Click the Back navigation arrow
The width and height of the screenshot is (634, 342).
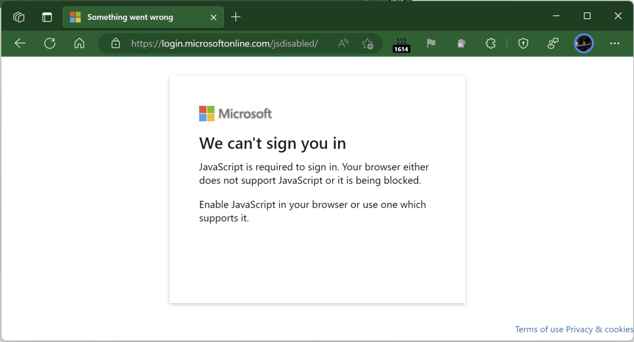20,43
